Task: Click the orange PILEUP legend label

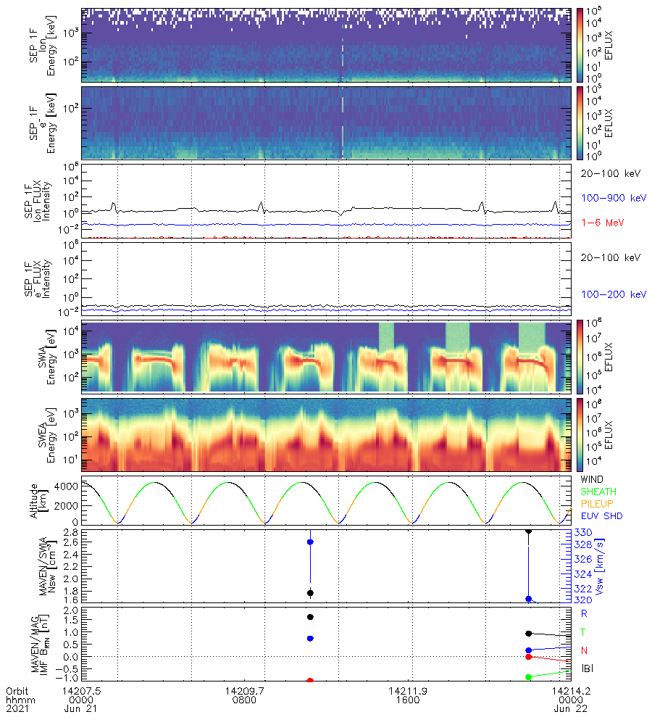Action: point(599,502)
